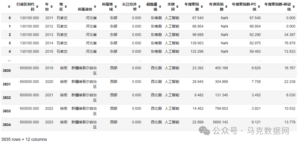Click mobile index value 16.767
The width and height of the screenshot is (299, 143).
point(290,68)
